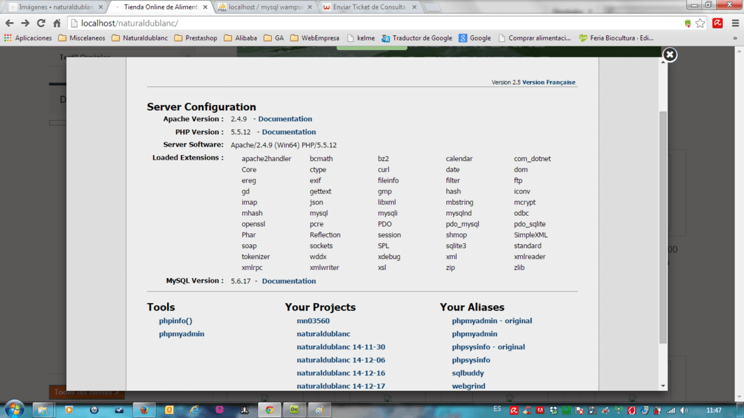
Task: Open phpsysinfo - original alias
Action: click(488, 347)
